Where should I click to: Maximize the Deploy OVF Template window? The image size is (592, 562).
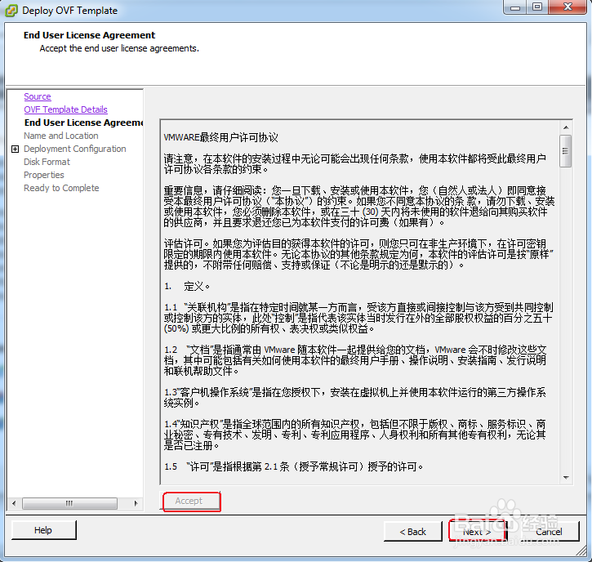coord(537,7)
